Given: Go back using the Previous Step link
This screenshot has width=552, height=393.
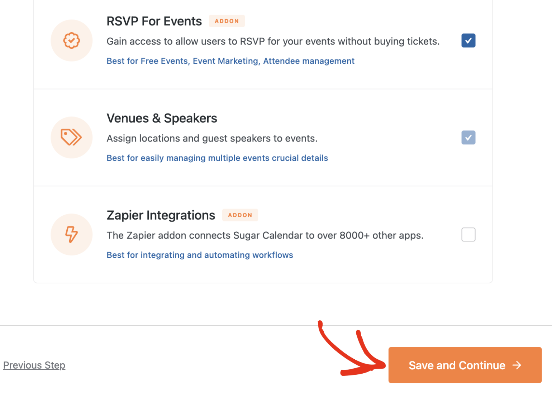Looking at the screenshot, I should pyautogui.click(x=34, y=365).
